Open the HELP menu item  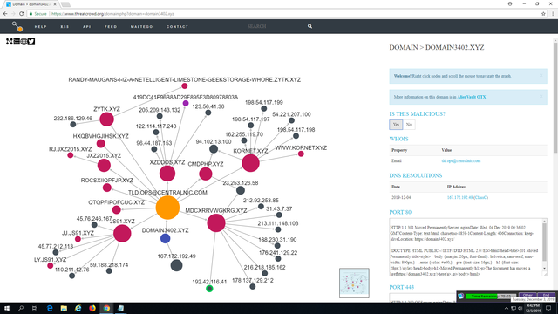pos(41,27)
